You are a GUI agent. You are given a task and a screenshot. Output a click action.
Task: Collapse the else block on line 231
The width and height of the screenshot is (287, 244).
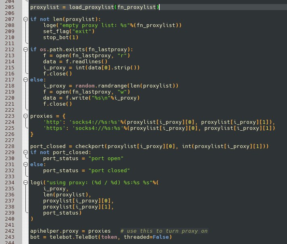[x=26, y=164]
